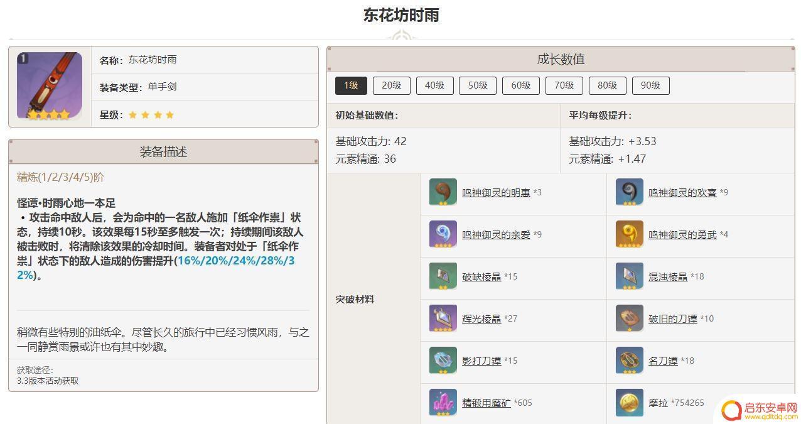This screenshot has height=424, width=801.
Task: Open the 影打刀镡 link
Action: pyautogui.click(x=481, y=361)
